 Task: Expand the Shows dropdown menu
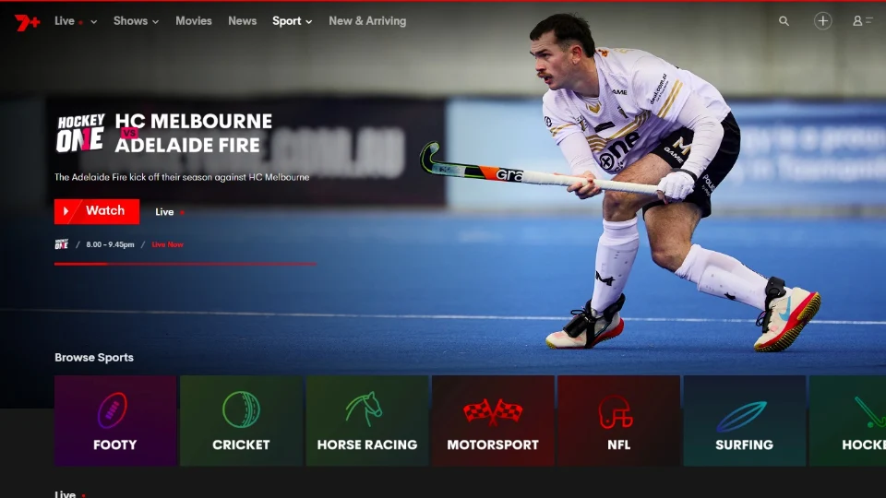pos(136,21)
